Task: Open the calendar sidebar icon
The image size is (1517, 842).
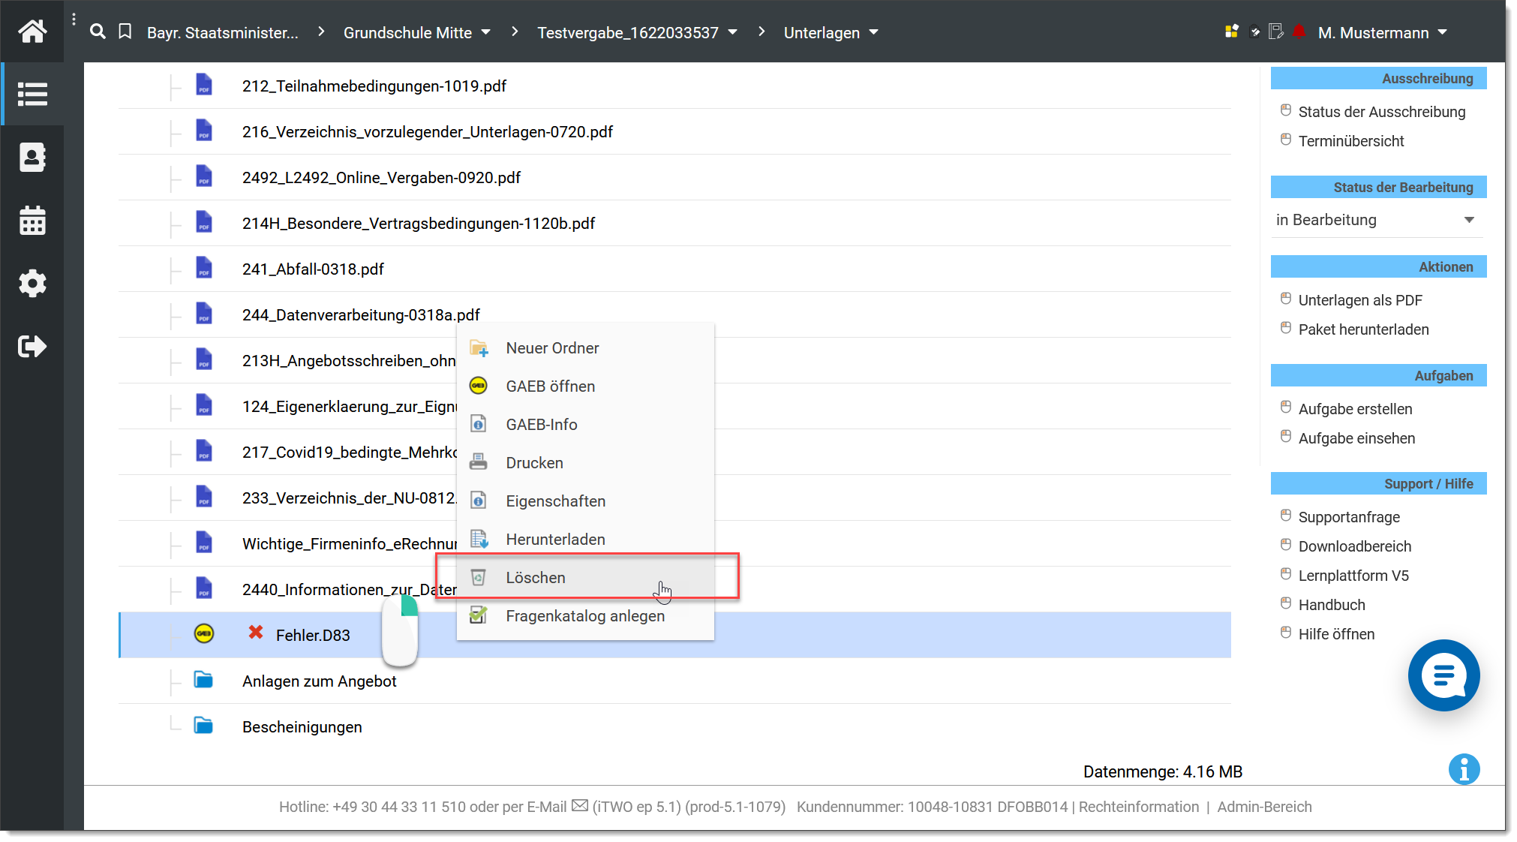Action: [x=32, y=221]
